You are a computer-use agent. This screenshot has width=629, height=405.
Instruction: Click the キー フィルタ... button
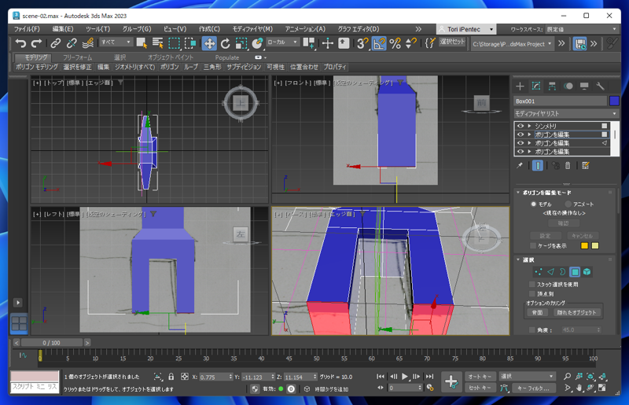coord(533,388)
